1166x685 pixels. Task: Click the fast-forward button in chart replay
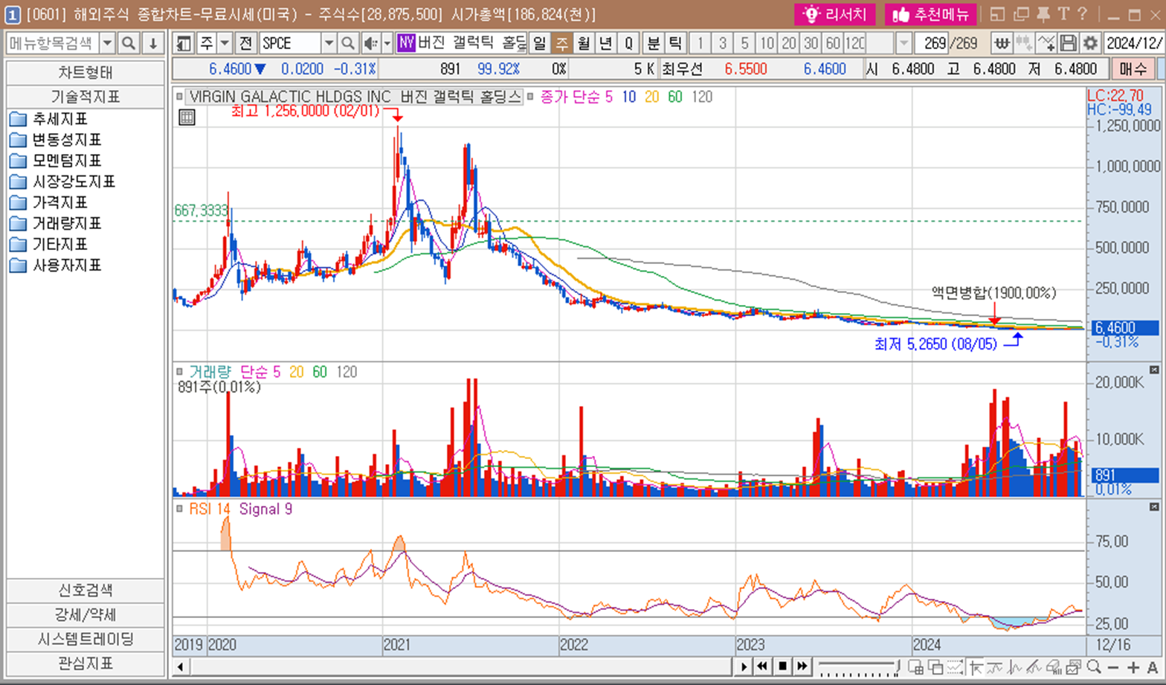(802, 666)
